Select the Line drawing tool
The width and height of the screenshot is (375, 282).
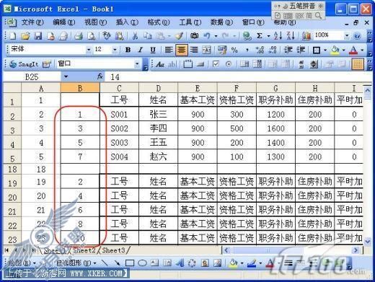tap(105, 263)
